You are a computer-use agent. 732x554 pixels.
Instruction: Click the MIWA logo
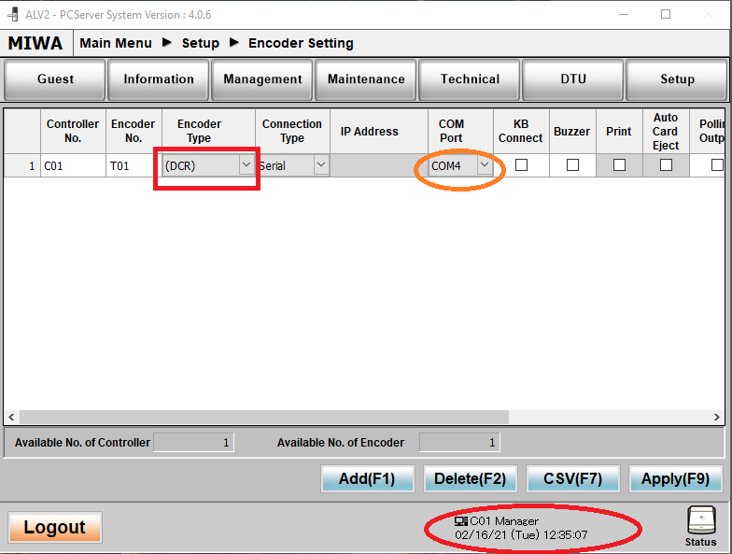coord(35,43)
